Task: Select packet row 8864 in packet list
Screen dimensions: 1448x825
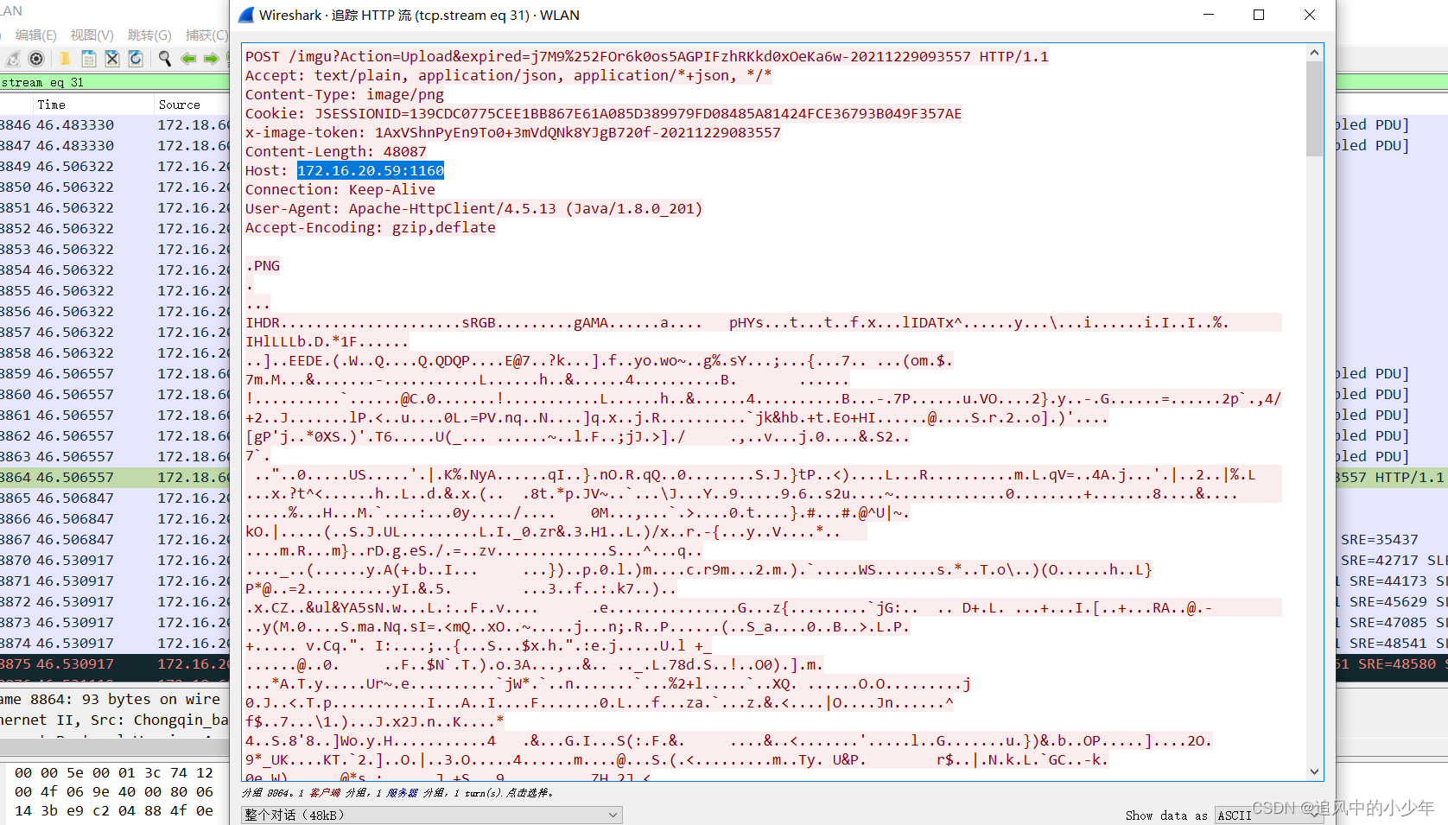Action: point(114,477)
